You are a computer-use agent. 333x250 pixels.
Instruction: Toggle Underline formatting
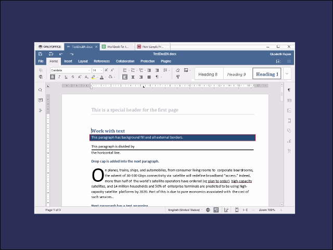coord(66,77)
